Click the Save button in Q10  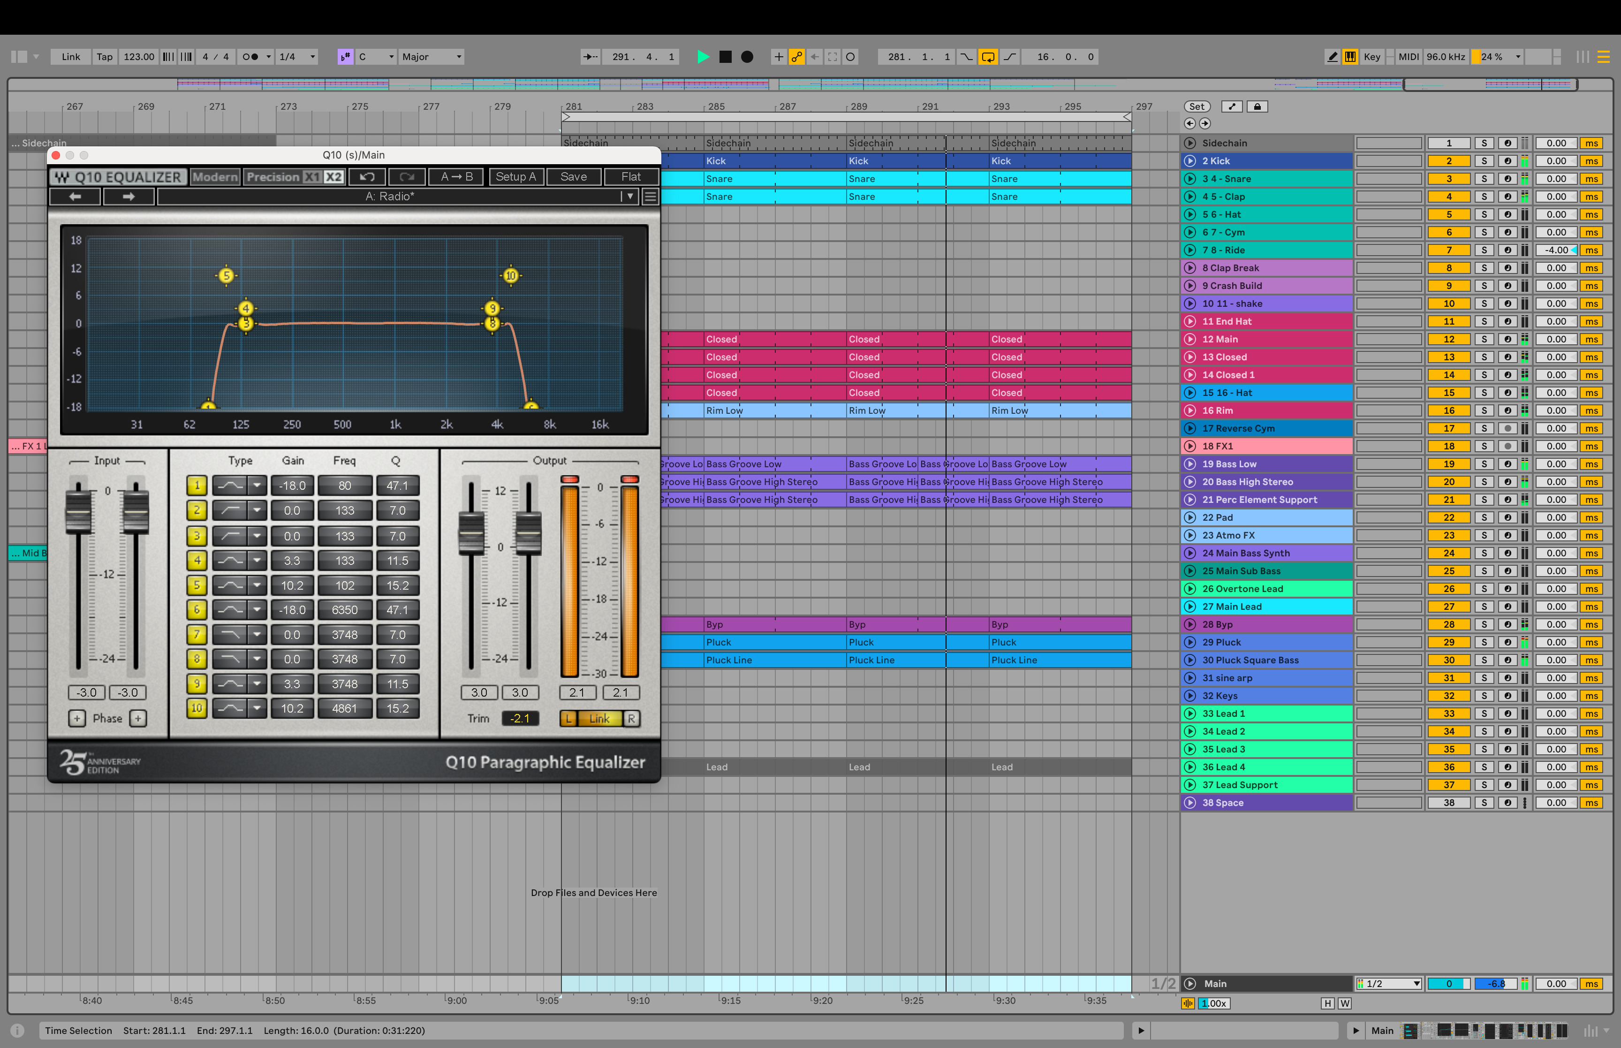coord(574,177)
